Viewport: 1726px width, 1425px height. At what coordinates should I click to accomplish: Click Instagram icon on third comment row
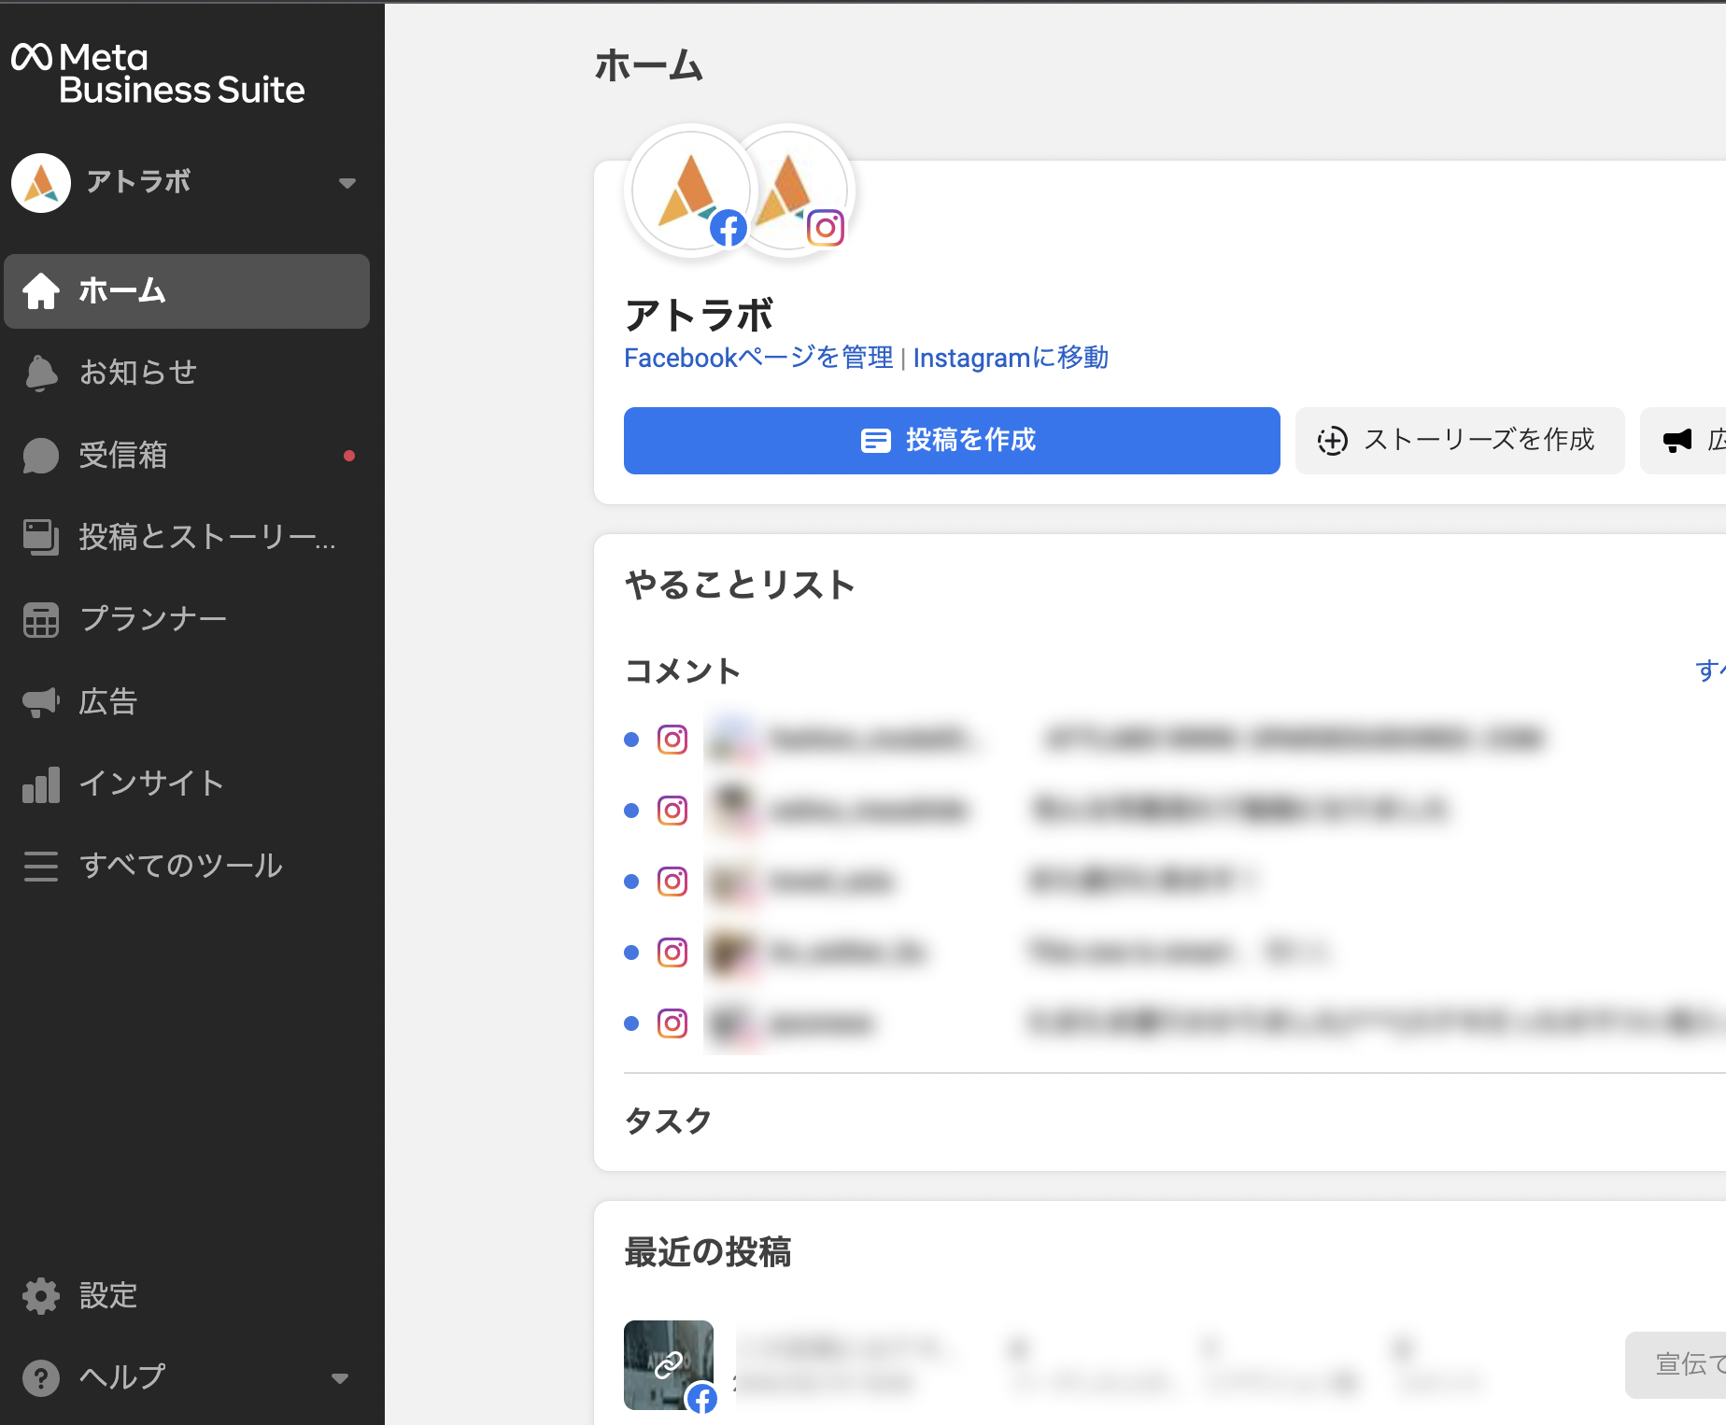672,882
